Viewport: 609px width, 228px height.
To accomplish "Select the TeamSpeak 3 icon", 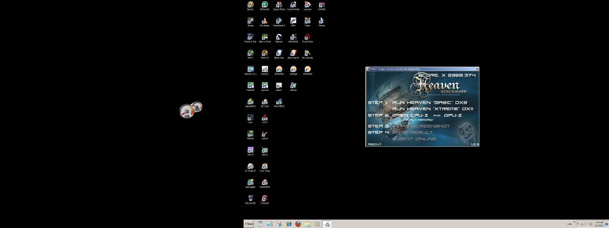I will pos(279,22).
